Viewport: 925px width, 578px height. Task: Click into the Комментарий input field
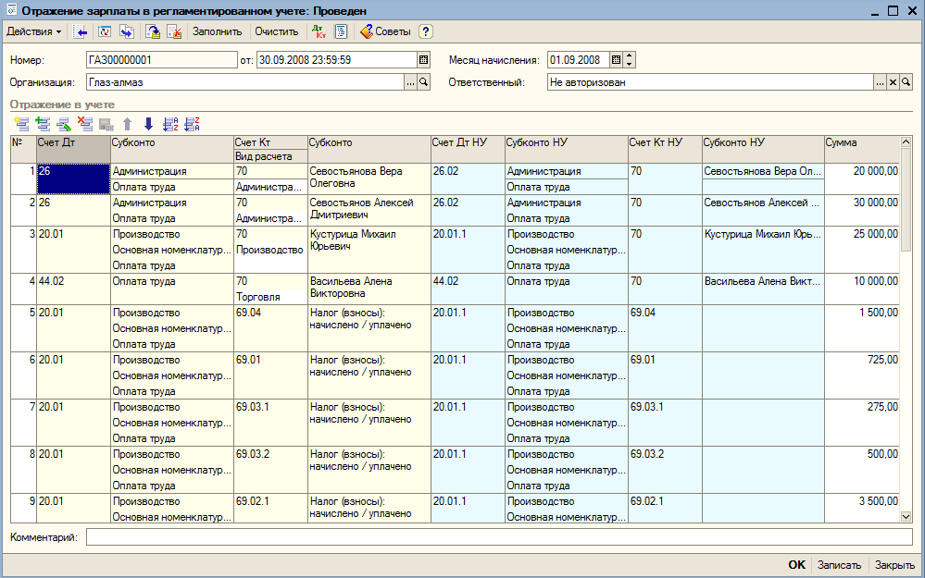tap(499, 536)
